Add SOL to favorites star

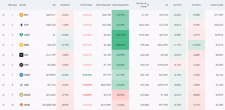(x=3, y=55)
